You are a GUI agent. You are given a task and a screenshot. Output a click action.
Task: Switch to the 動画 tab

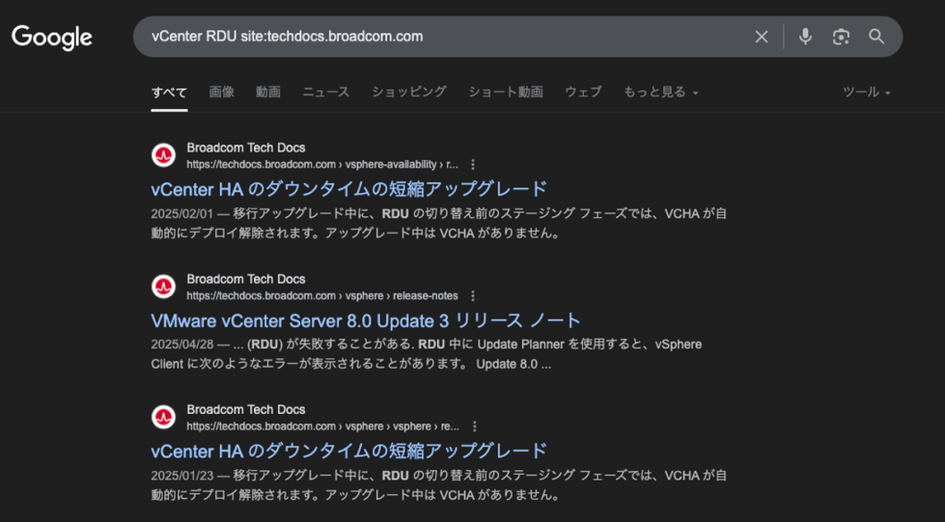[268, 92]
